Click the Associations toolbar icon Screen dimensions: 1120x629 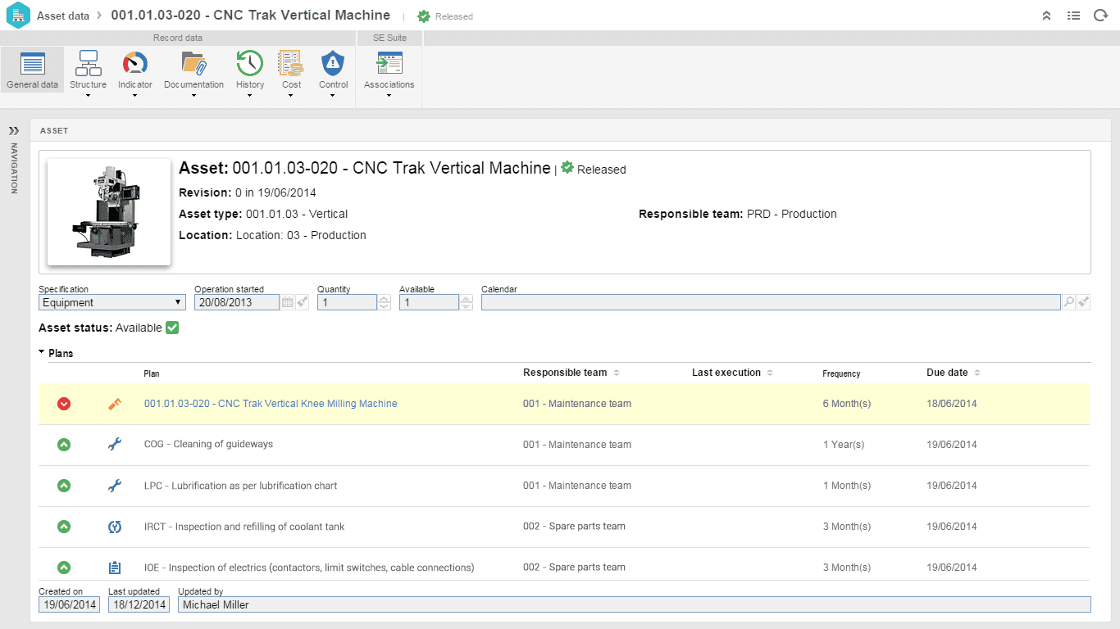389,63
